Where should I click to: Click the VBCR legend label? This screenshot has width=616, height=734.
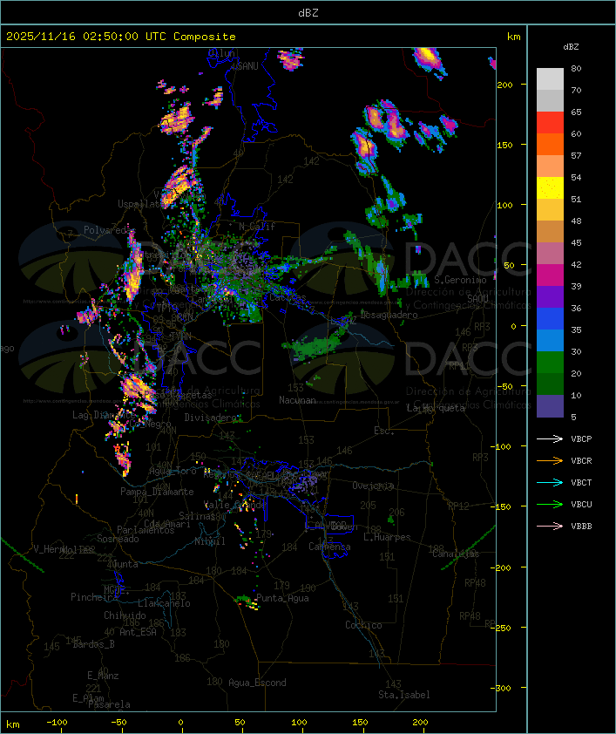pyautogui.click(x=581, y=460)
